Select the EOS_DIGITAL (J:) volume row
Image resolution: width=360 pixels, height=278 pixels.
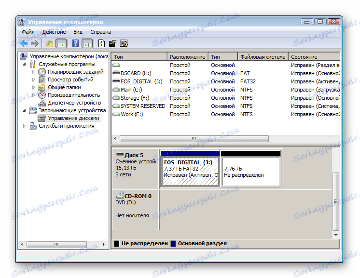225,81
